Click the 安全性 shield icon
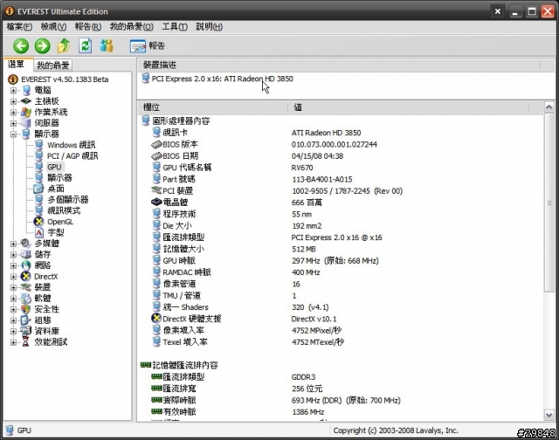559x440 pixels. point(25,309)
